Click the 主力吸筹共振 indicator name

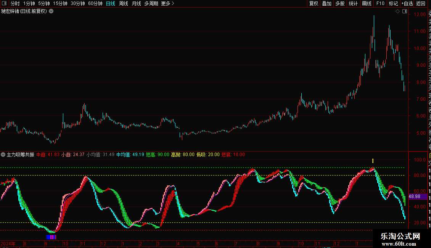coord(20,155)
